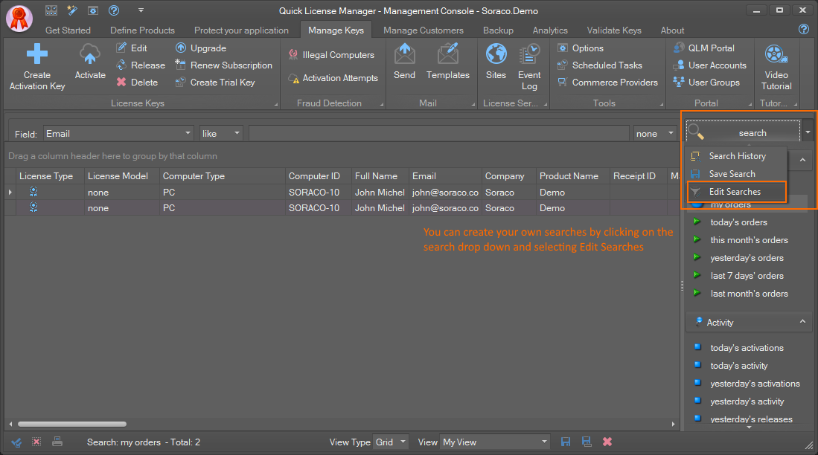This screenshot has height=455, width=818.
Task: Open the About tab
Action: 672,30
